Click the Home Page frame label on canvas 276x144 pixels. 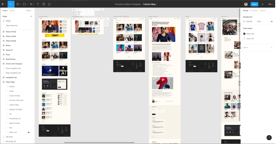coord(43,17)
